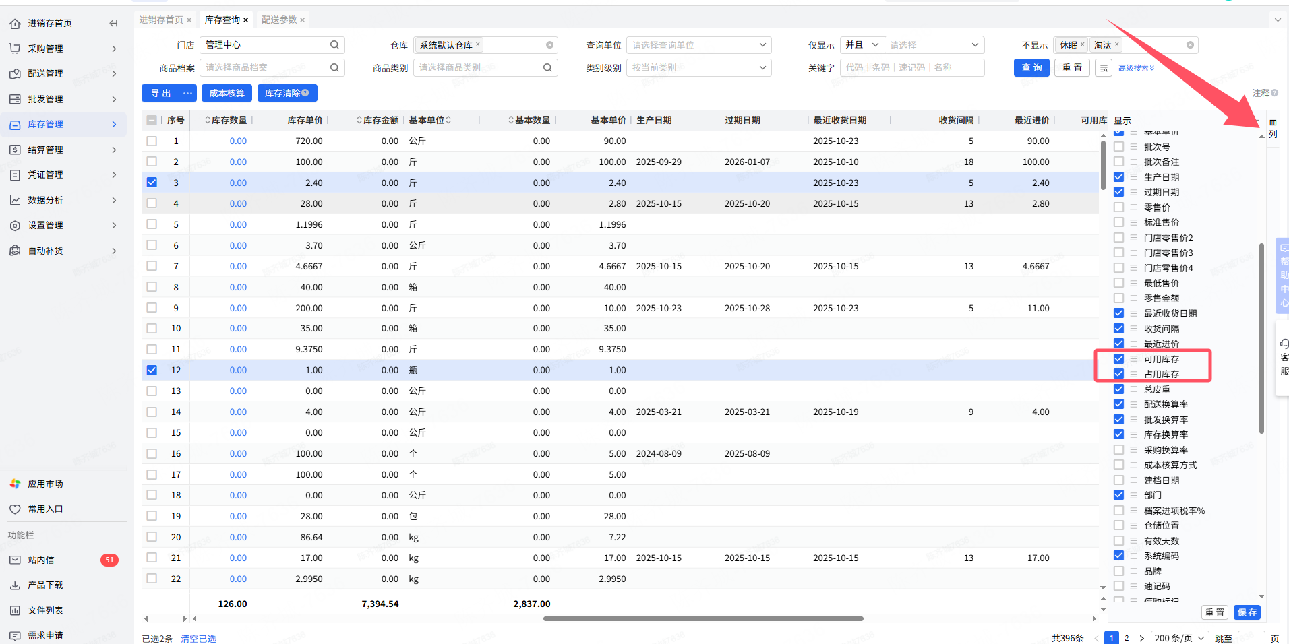Screen dimensions: 1289x644
Task: Click the filter settings icon beside 重置
Action: (x=1104, y=68)
